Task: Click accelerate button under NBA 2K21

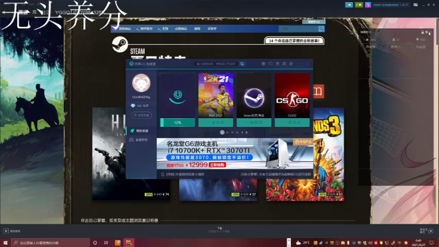Action: click(x=216, y=123)
